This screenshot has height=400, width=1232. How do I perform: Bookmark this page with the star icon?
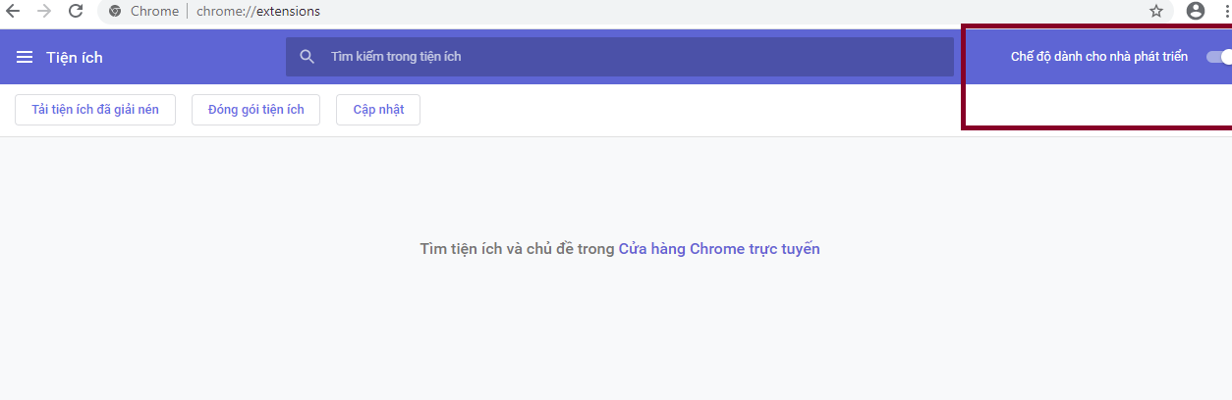[1156, 12]
